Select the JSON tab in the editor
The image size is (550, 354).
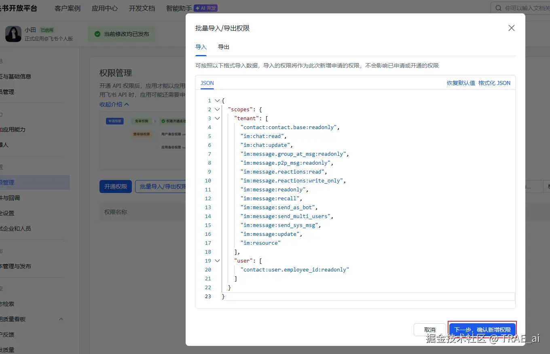pyautogui.click(x=207, y=83)
